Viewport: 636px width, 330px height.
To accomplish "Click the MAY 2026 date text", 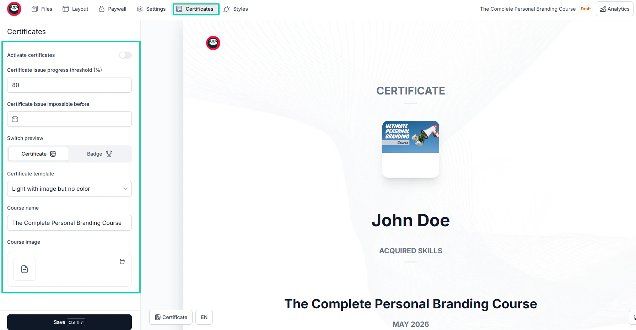I will pos(411,324).
